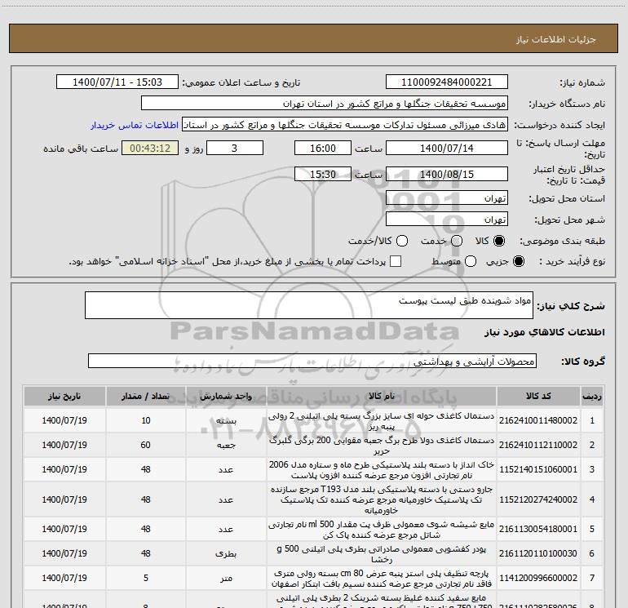This screenshot has width=628, height=608.
Task: Click the واحد شمارش column header
Action: pos(226,396)
